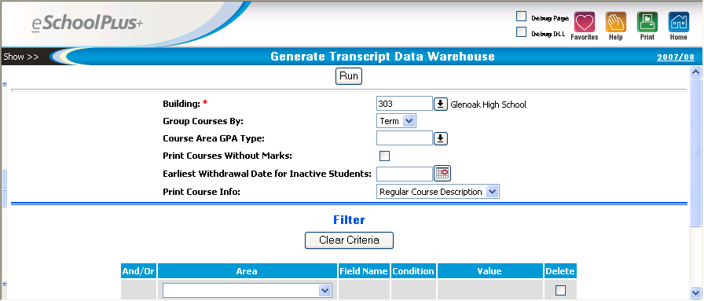Open the Favorites heart icon
The height and width of the screenshot is (301, 704).
(x=584, y=22)
